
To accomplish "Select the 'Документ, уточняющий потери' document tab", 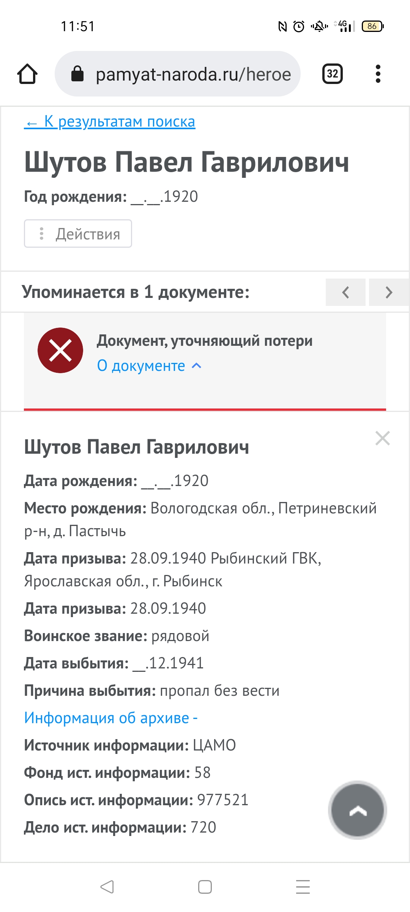I will click(x=205, y=341).
